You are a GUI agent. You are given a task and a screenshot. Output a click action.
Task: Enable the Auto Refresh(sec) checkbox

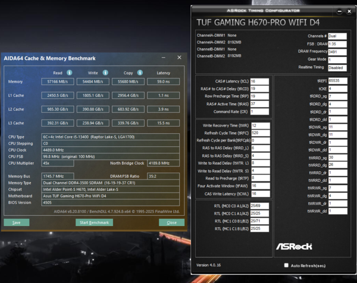286,265
